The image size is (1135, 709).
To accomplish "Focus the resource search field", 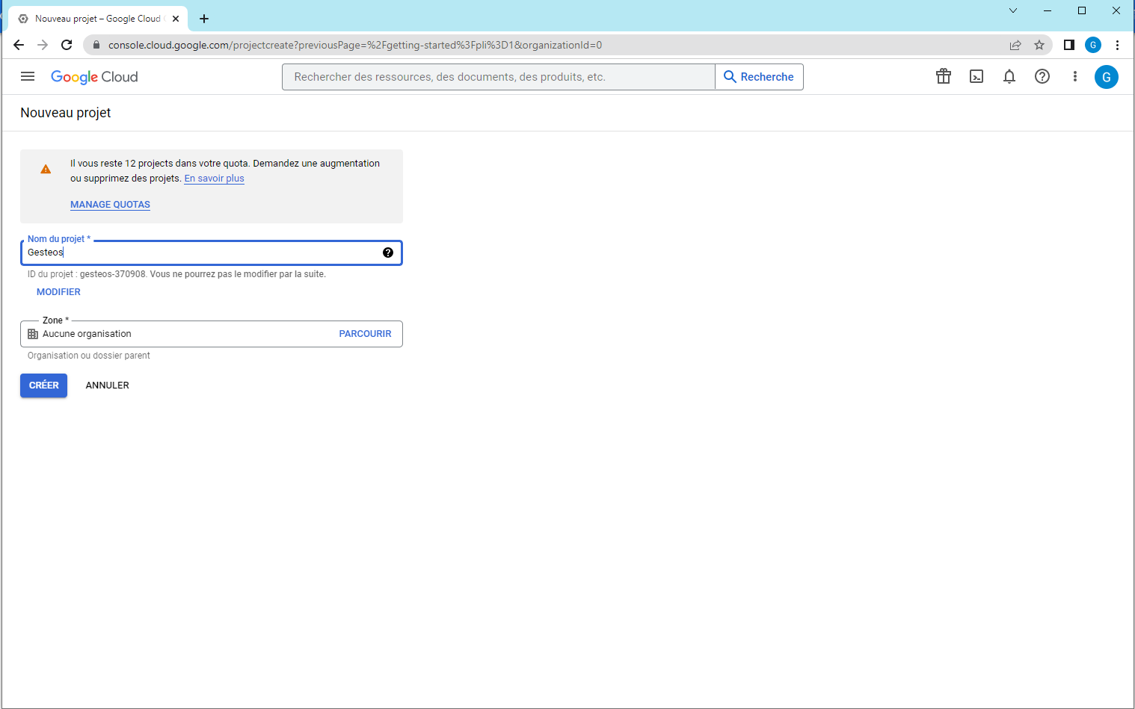I will [498, 77].
